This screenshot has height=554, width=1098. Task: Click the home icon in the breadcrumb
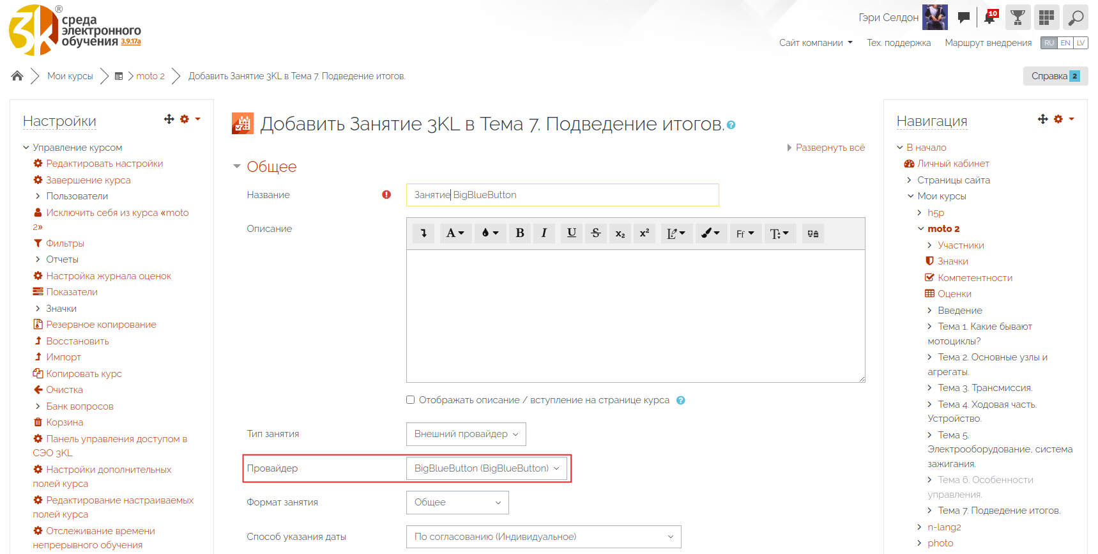[x=17, y=76]
